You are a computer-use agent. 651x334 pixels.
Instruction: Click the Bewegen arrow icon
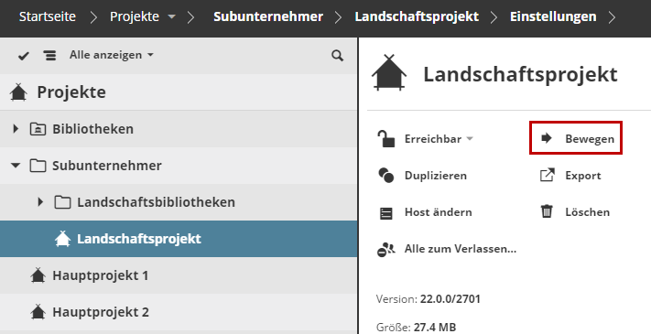pos(547,138)
